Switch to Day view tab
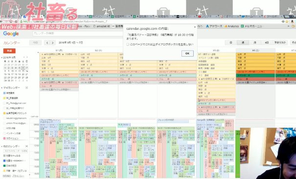This screenshot has width=296, height=179. tap(231, 43)
